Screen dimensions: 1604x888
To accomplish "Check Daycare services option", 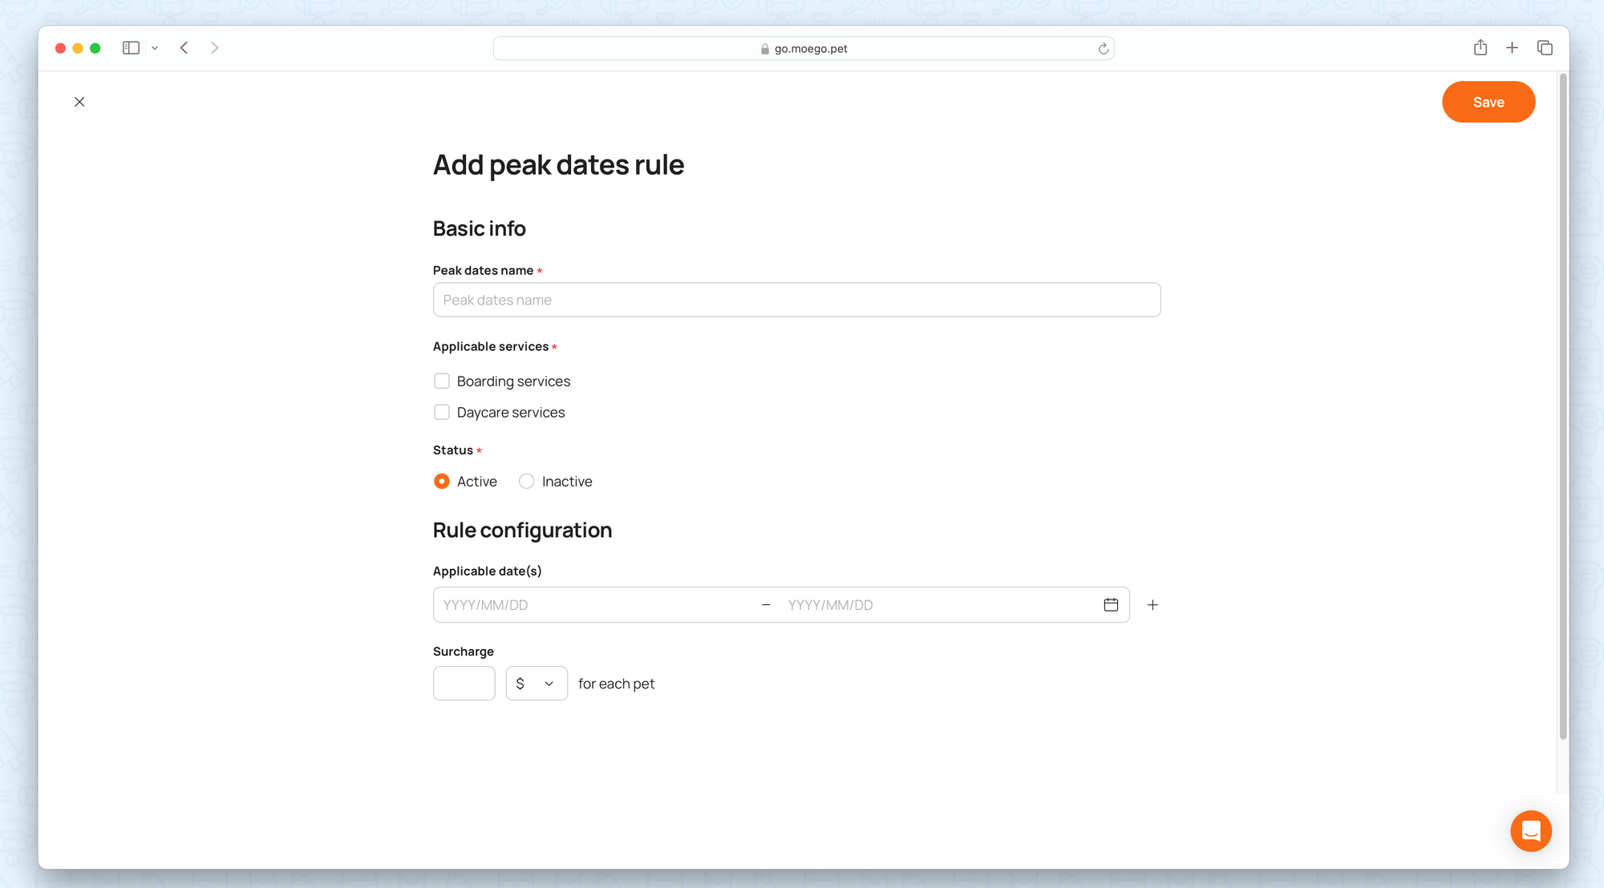I will (442, 412).
